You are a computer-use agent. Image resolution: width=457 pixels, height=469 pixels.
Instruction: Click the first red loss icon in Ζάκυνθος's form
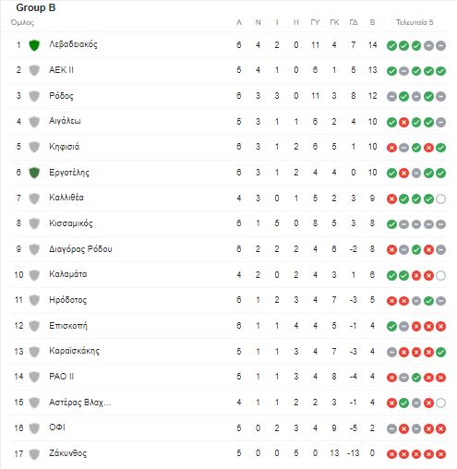(391, 454)
